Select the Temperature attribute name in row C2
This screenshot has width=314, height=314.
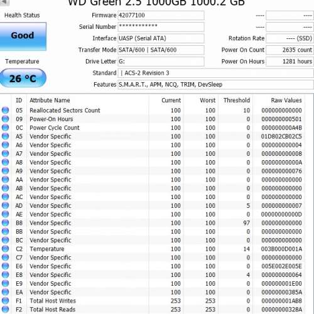[47, 249]
